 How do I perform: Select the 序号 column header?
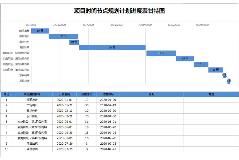6,94
